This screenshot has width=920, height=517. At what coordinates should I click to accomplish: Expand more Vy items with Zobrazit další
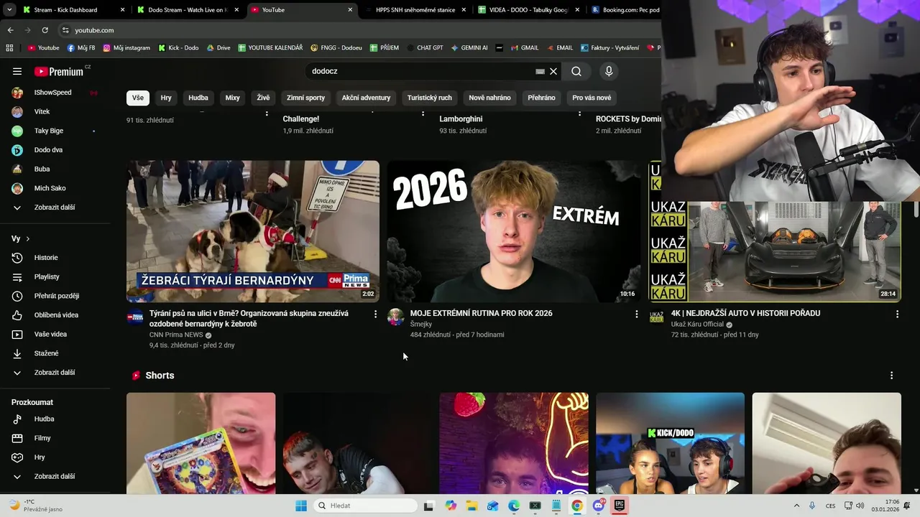pyautogui.click(x=55, y=373)
